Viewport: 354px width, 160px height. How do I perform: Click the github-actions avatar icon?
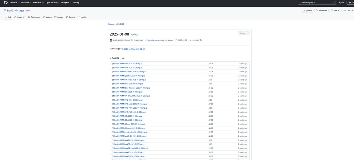[111, 40]
